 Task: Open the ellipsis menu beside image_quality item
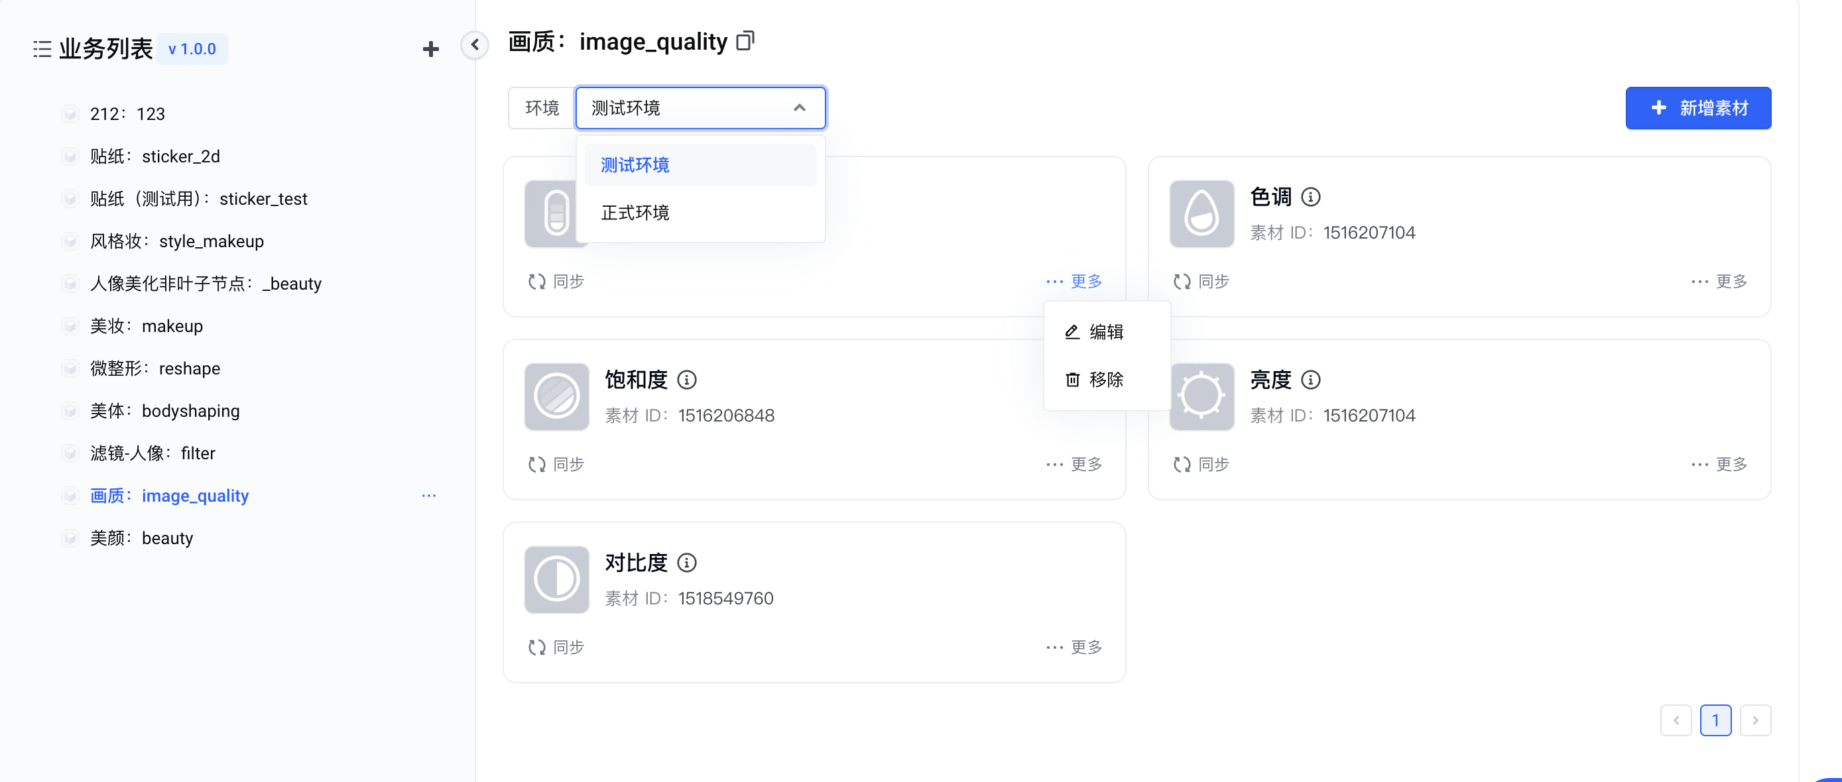[x=428, y=495]
